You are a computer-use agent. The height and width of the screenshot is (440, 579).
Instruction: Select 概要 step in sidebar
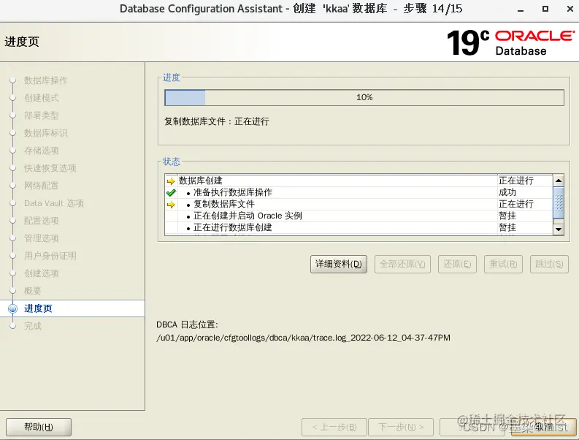pyautogui.click(x=33, y=291)
